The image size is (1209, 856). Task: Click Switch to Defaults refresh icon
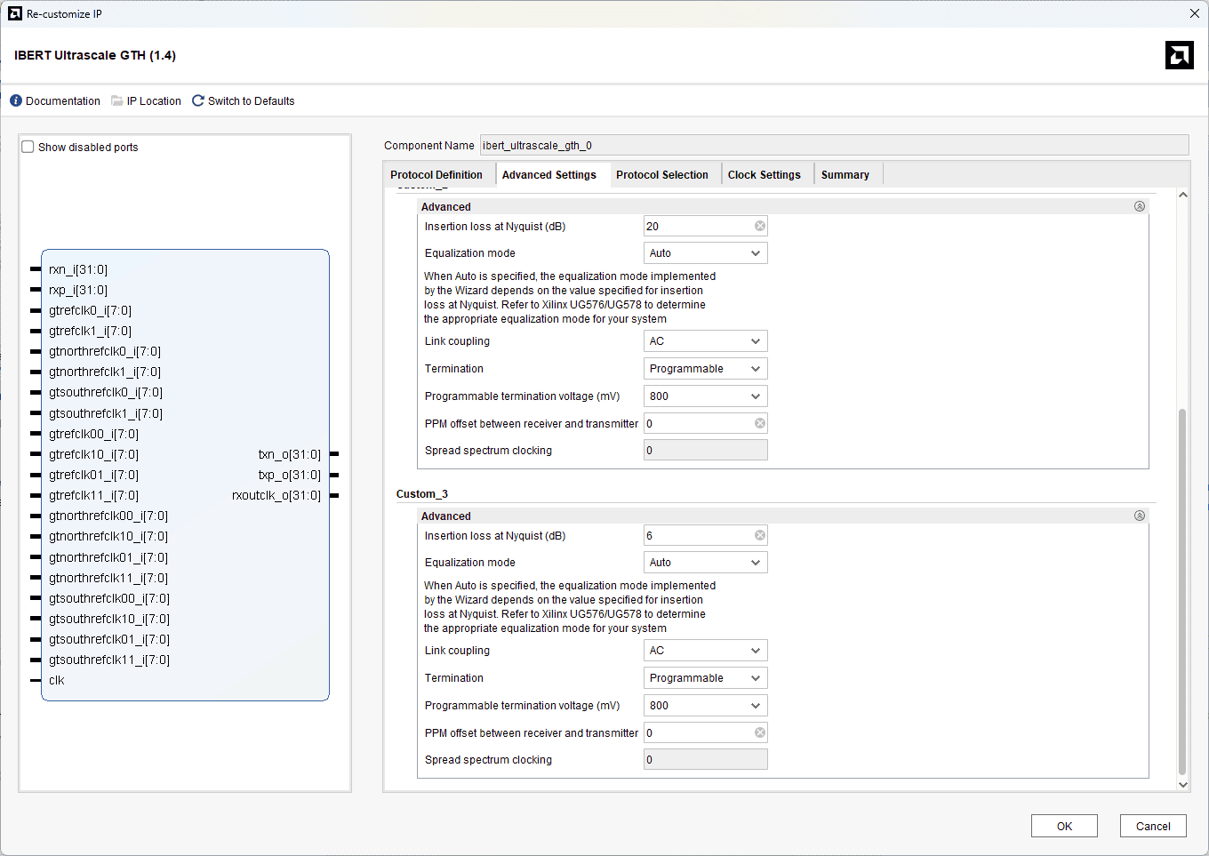pos(198,101)
